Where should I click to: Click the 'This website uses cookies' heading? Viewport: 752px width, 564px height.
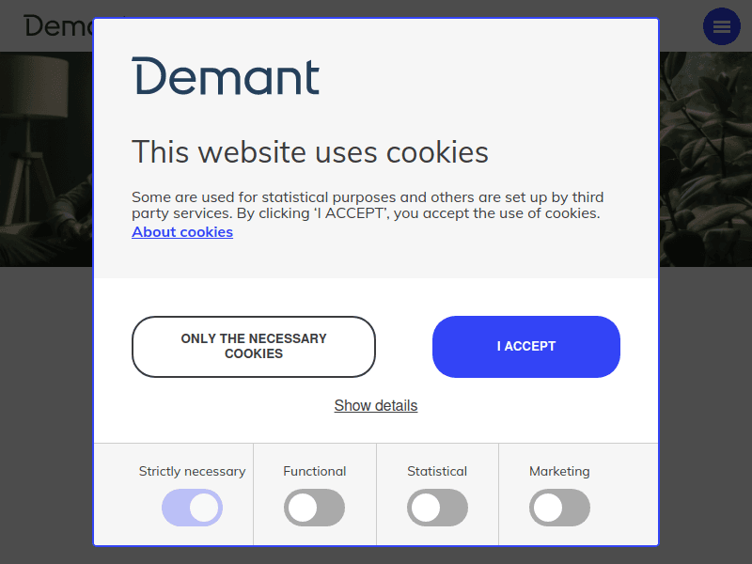tap(310, 152)
